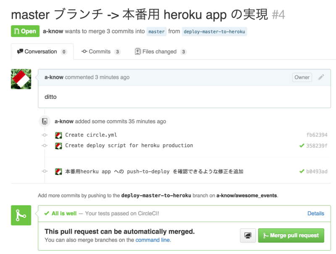Click 'This pull request can be automatically merged.' text
This screenshot has height=254, width=336.
coord(120,231)
